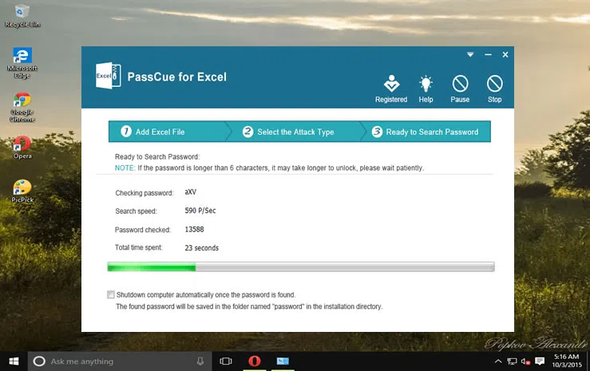Click the taskbar clock showing 5:16 AM
The height and width of the screenshot is (371, 590).
(x=567, y=361)
